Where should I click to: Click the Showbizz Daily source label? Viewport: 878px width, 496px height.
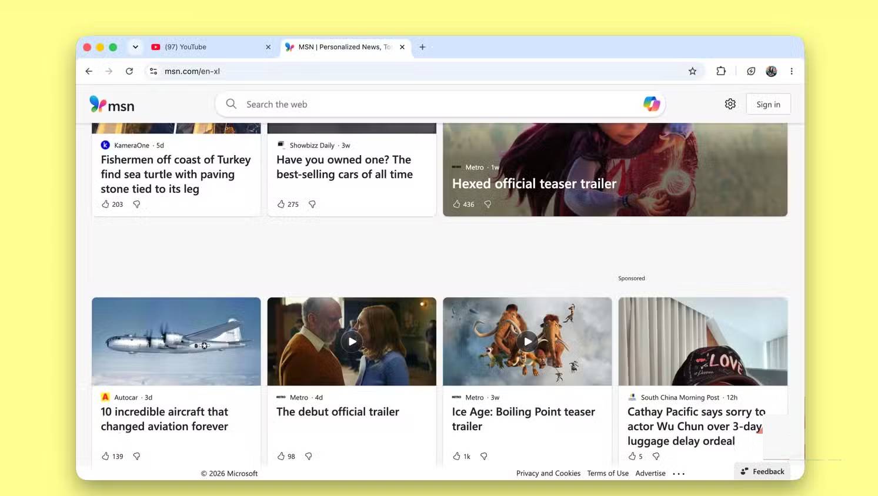[x=312, y=145]
